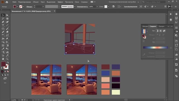The image size is (179, 101).
Task: Set paint mode to Color below swatches
Action: click(x=2, y=72)
